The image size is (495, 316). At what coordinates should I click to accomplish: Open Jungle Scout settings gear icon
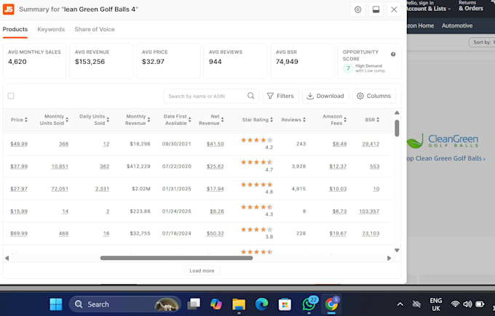pos(357,9)
